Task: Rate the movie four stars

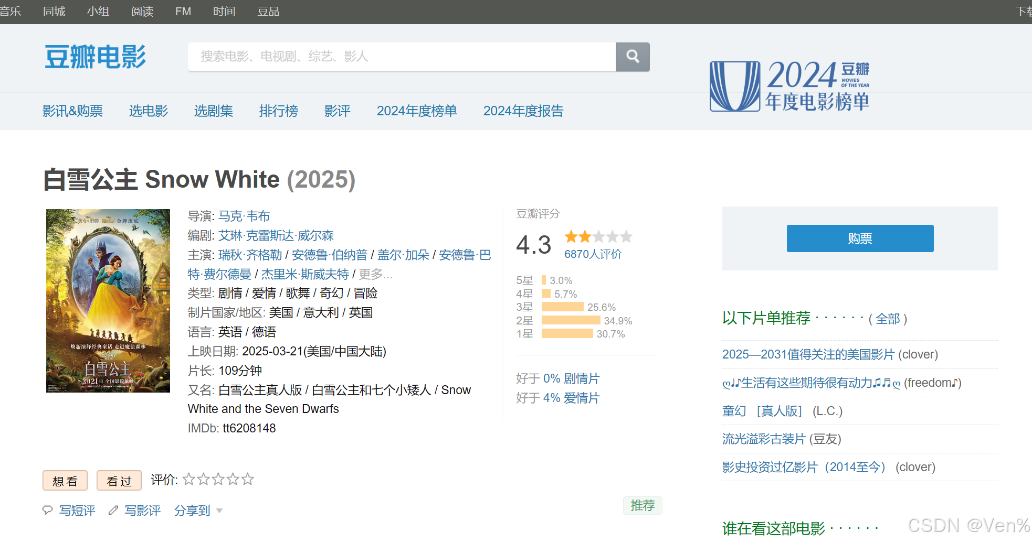Action: [x=233, y=479]
